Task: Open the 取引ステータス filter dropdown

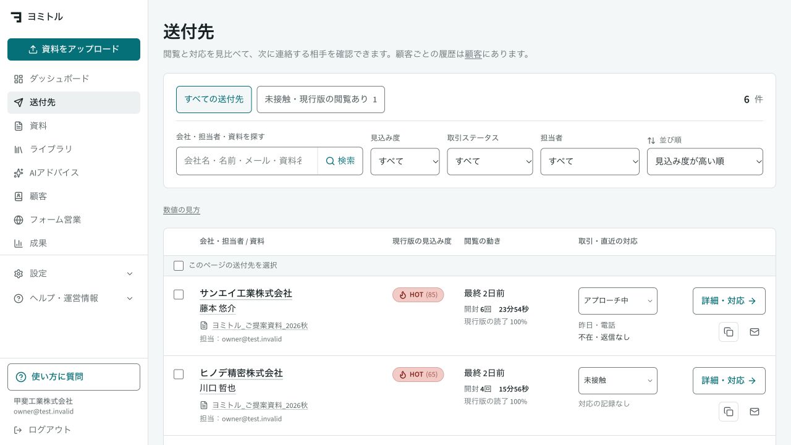Action: (490, 161)
